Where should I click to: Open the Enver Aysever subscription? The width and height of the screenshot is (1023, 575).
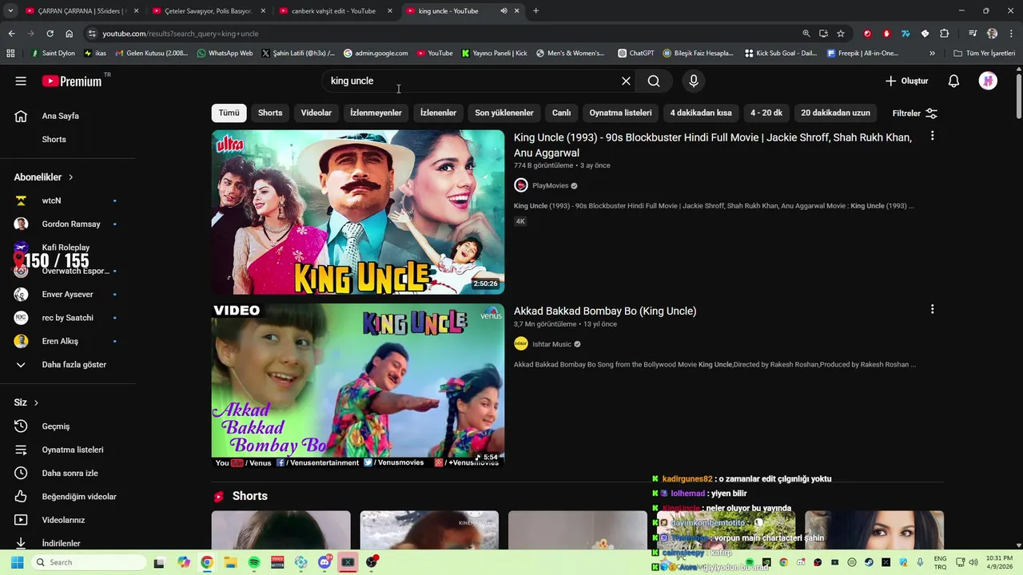click(x=68, y=294)
